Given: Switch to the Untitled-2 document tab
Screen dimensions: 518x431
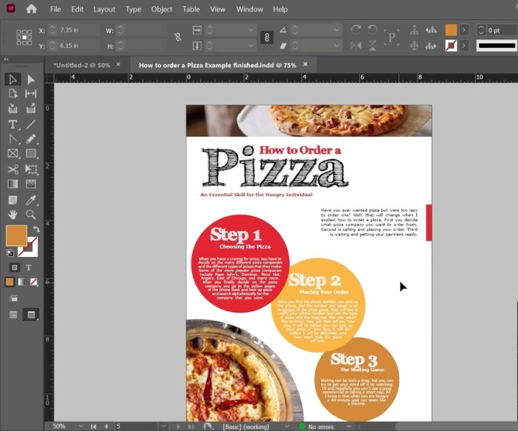Looking at the screenshot, I should [81, 65].
